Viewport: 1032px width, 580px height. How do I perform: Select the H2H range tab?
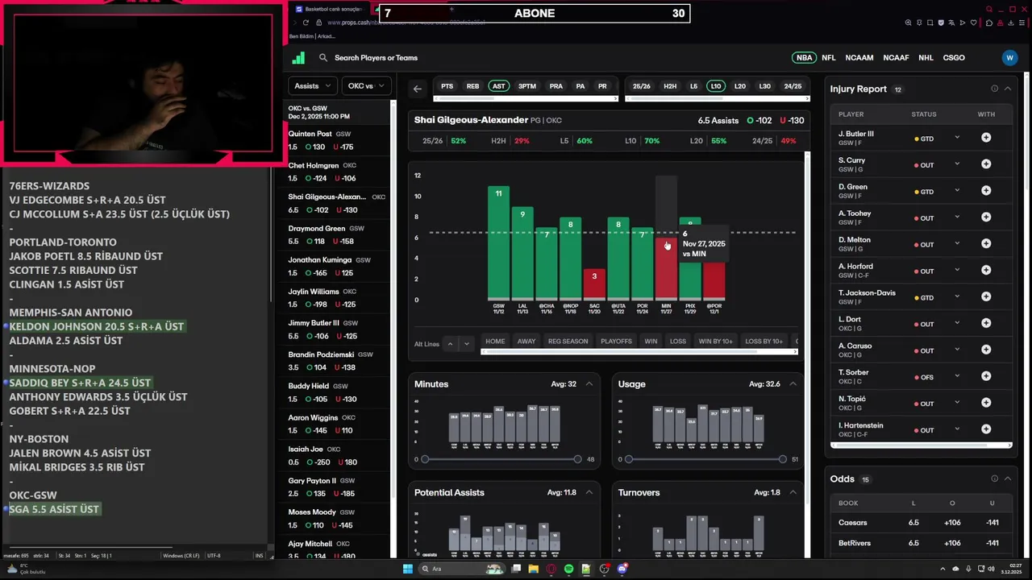click(x=670, y=86)
